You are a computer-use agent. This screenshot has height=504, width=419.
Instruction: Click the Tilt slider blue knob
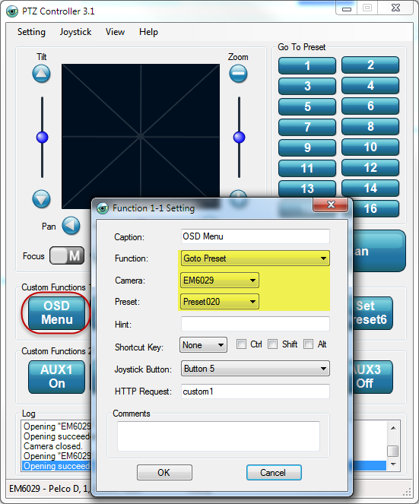click(x=42, y=138)
